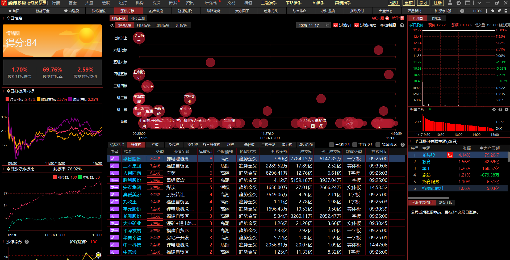Open settings via top-bar gear icon
Image resolution: width=510 pixels, height=260 pixels.
[459, 3]
